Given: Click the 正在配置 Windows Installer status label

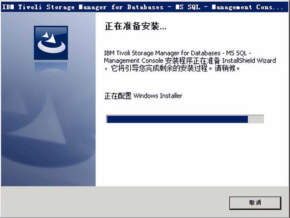Looking at the screenshot, I should pyautogui.click(x=143, y=96).
